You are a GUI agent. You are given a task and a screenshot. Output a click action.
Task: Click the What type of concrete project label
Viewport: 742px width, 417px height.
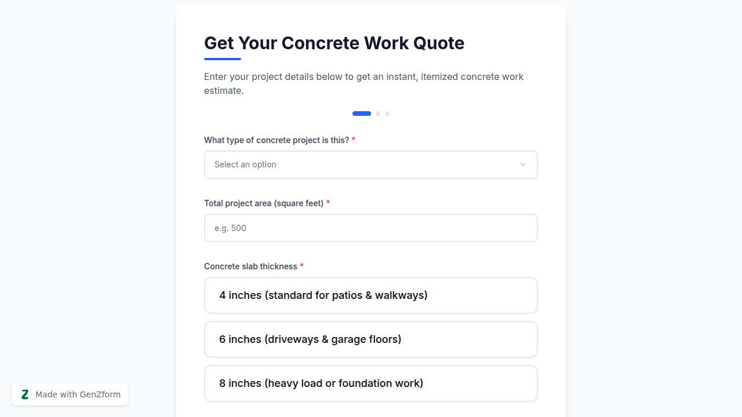277,140
